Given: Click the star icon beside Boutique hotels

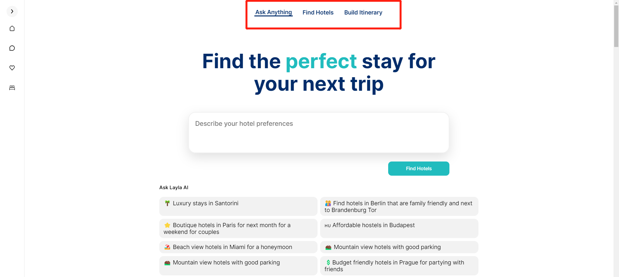Looking at the screenshot, I should pyautogui.click(x=167, y=225).
